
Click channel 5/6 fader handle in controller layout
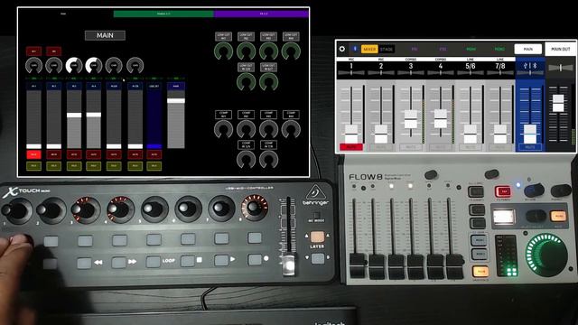pos(114,146)
